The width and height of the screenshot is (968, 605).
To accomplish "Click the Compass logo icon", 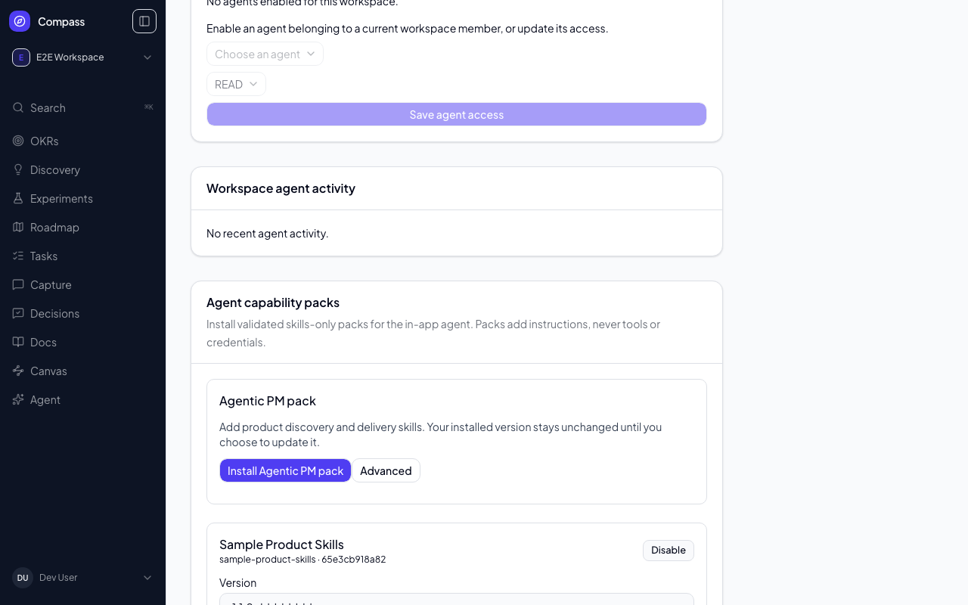I will point(20,21).
